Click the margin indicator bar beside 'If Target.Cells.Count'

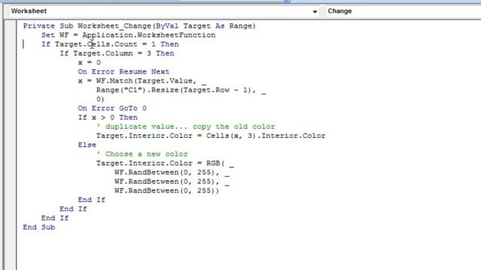tap(23, 44)
